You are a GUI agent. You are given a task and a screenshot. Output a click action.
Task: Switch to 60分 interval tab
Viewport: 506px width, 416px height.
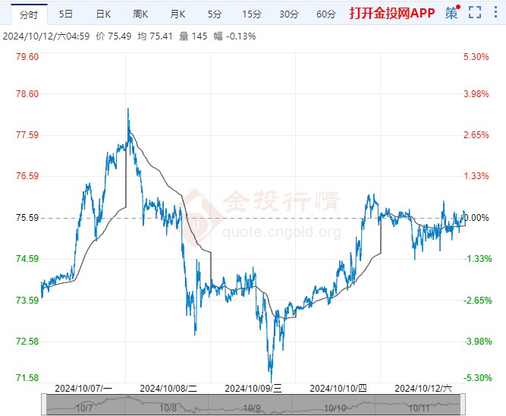click(326, 14)
